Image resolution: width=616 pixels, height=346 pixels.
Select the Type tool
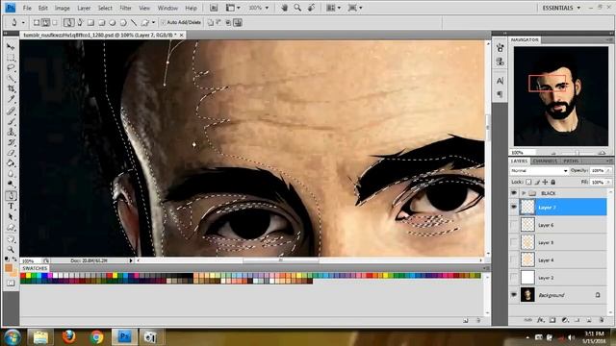pyautogui.click(x=11, y=206)
